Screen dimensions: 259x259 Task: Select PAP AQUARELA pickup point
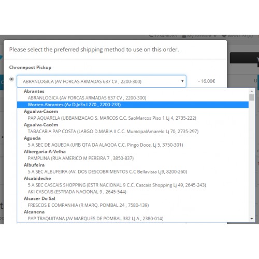[133, 118]
